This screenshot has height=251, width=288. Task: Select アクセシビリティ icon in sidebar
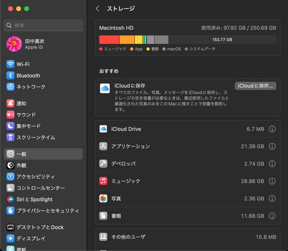point(11,177)
